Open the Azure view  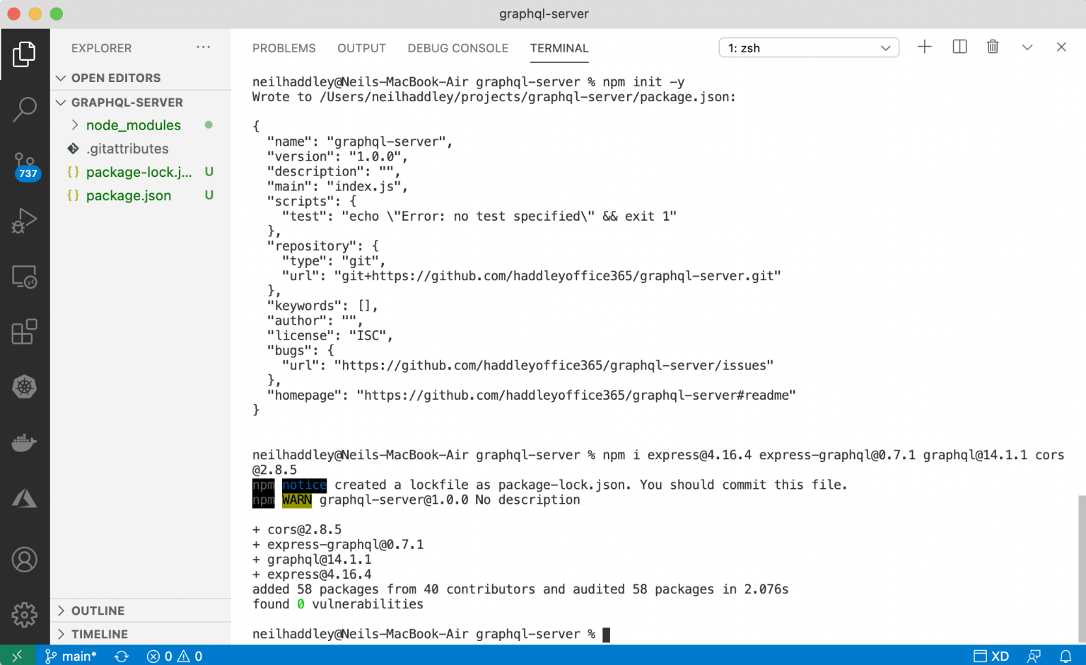tap(25, 498)
